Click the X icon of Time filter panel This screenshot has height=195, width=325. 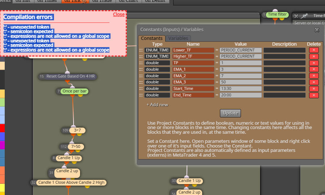[296, 16]
